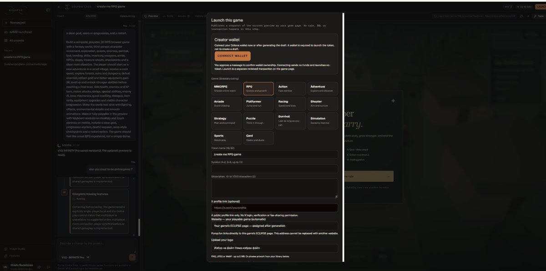
Task: Open the V1.5 INFINITY Pro model dropdown
Action: [76, 257]
